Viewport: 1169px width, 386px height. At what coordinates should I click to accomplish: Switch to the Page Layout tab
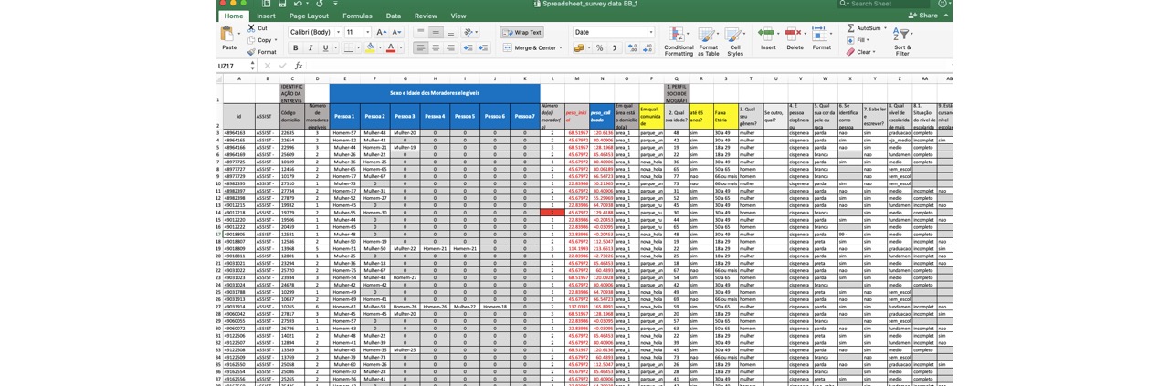309,16
